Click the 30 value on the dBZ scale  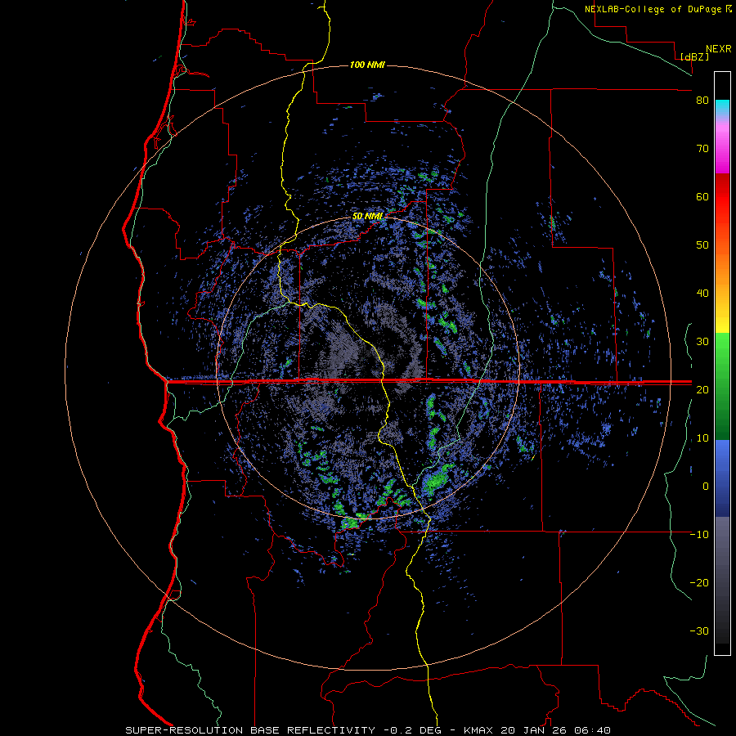coord(702,342)
